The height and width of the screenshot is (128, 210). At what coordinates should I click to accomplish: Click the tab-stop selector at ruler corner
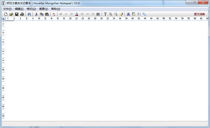click(x=3, y=19)
